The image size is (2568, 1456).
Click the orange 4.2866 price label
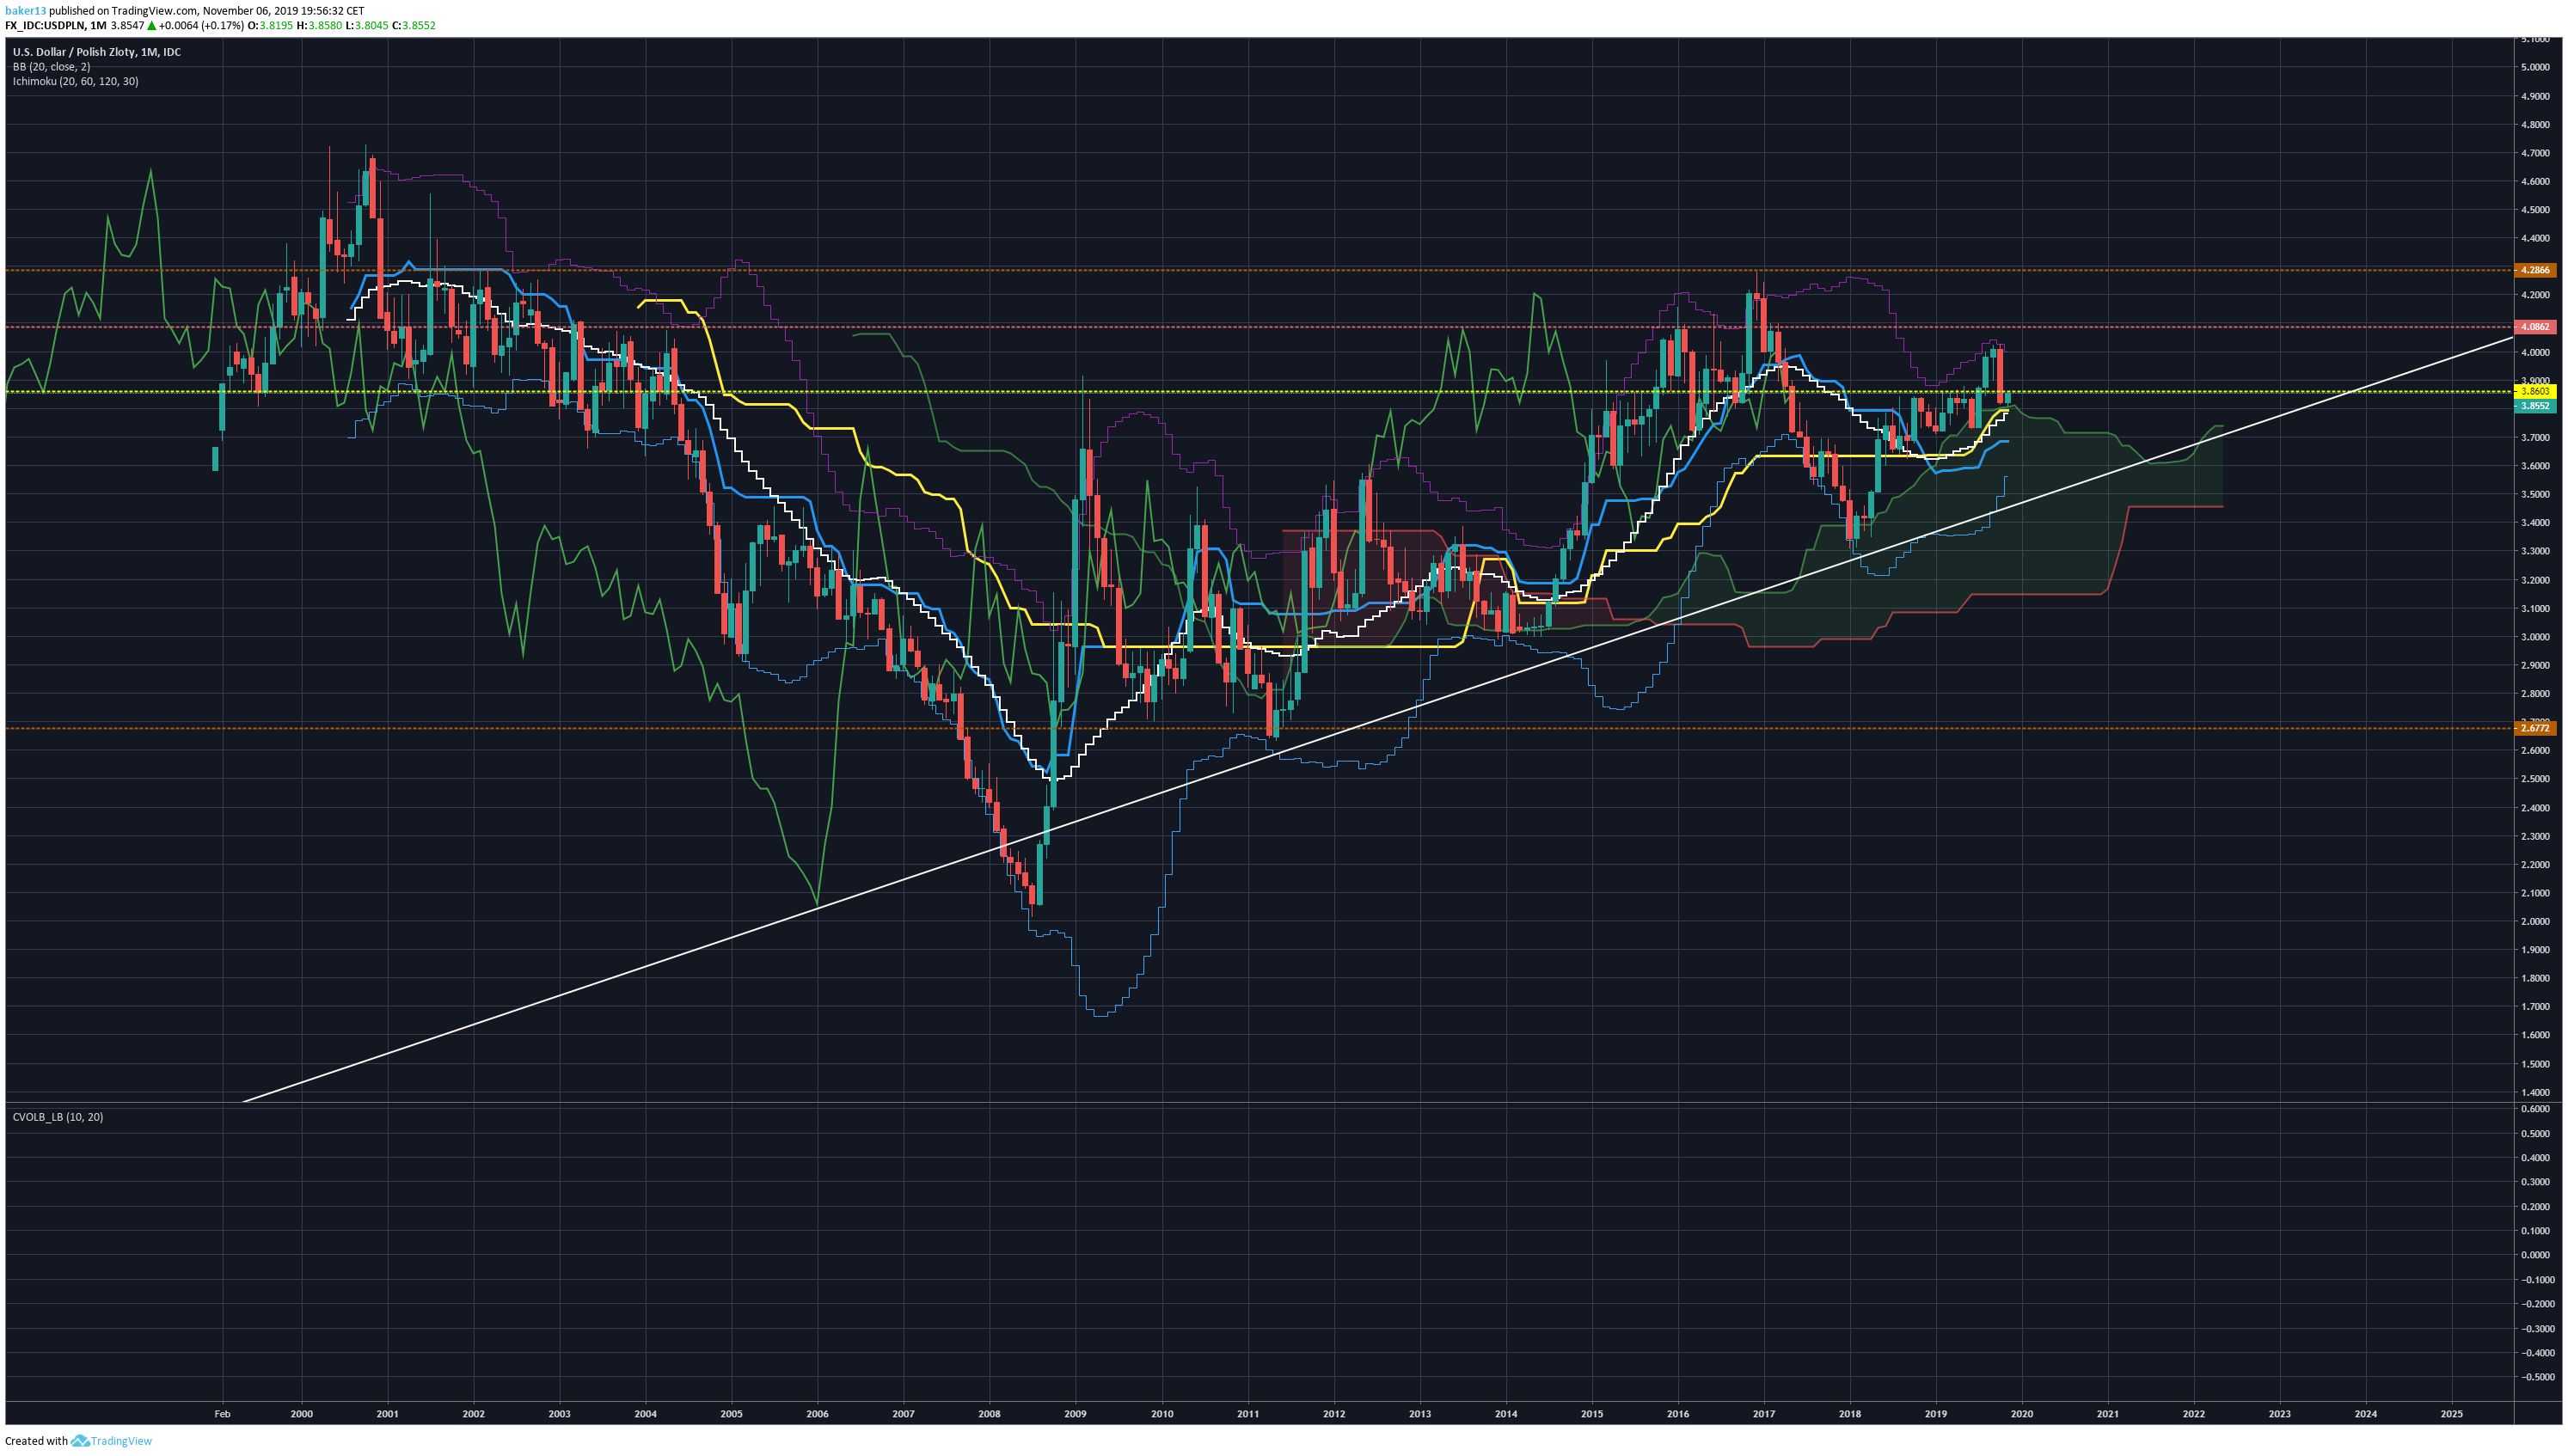pyautogui.click(x=2535, y=270)
